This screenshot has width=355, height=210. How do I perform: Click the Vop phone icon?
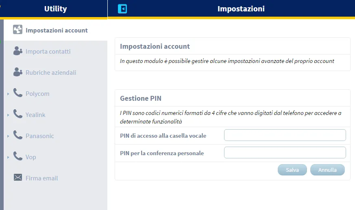click(x=17, y=157)
